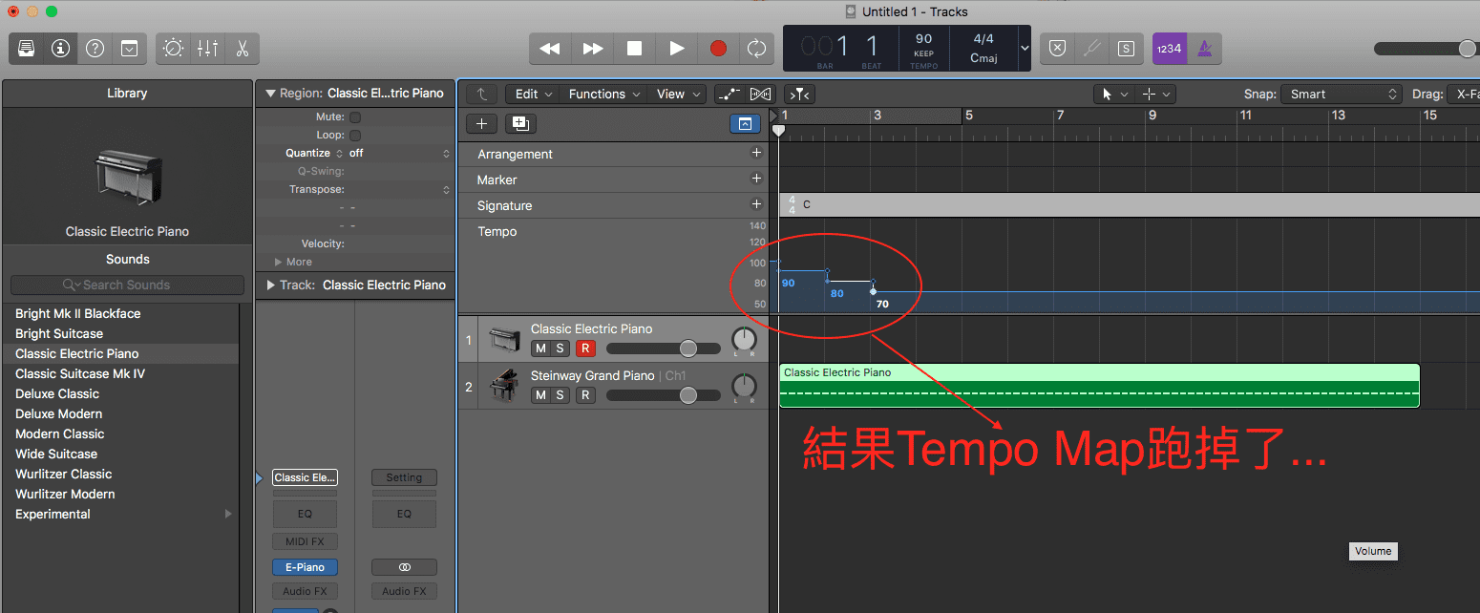Click the Catch Playhead button
The height and width of the screenshot is (613, 1480).
point(799,94)
